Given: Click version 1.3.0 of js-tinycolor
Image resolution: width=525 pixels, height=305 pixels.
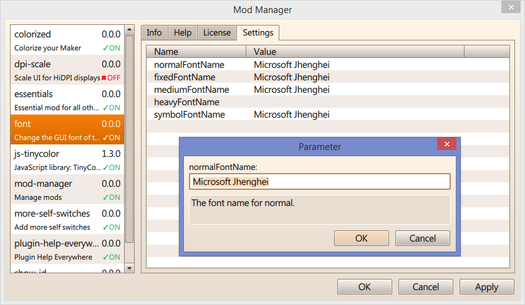Looking at the screenshot, I should click(x=111, y=154).
